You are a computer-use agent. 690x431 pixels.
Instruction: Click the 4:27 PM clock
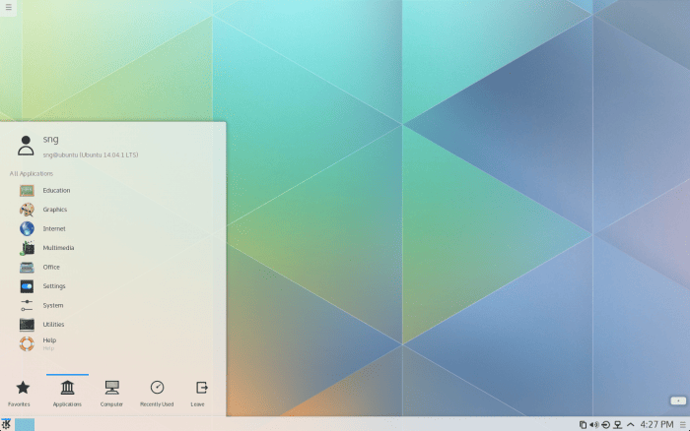coord(656,424)
